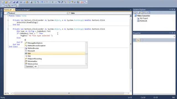The height and width of the screenshot is (99, 177).
Task: Open Properties Window toolbar icon
Action: [72, 2]
